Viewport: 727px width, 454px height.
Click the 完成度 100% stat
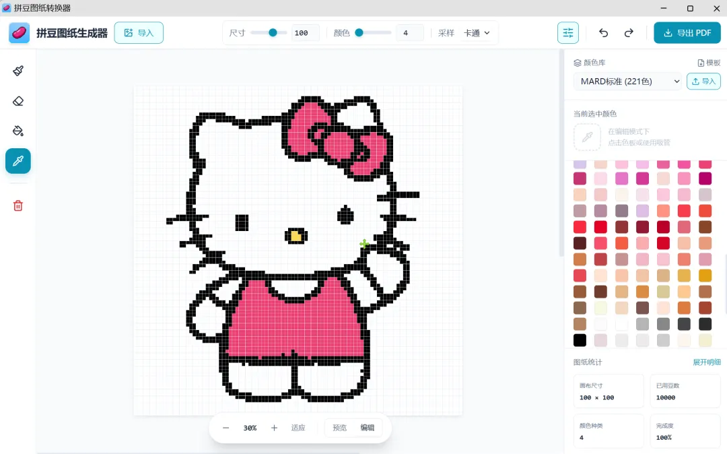coord(685,431)
